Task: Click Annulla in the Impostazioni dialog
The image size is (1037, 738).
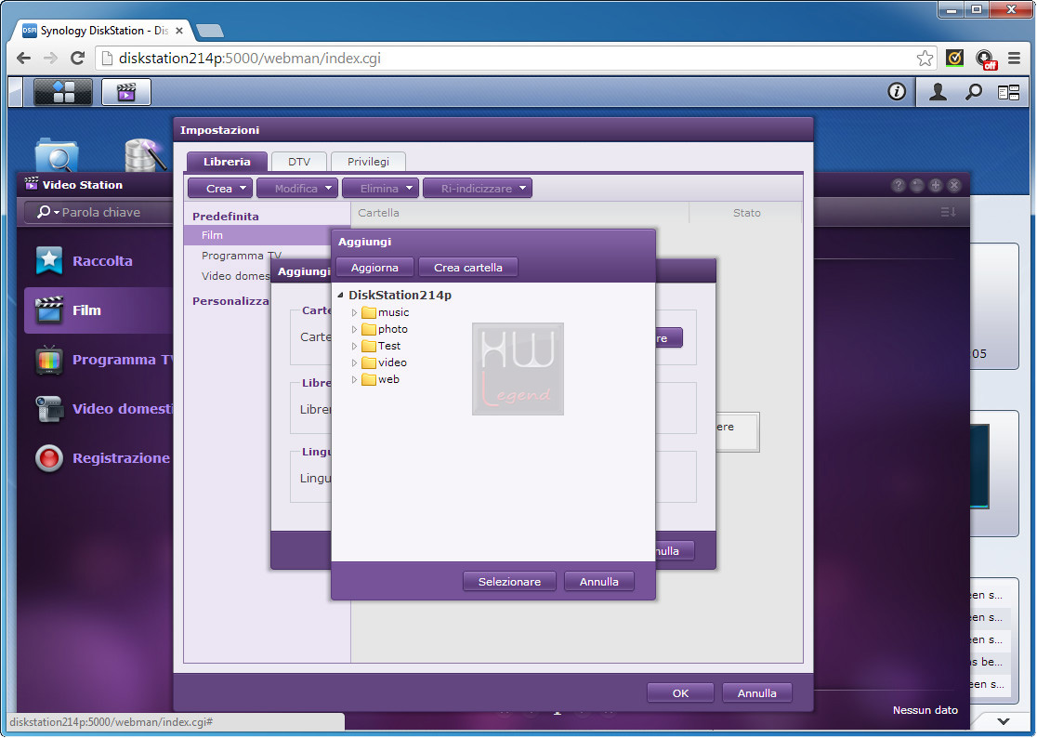Action: (x=757, y=693)
